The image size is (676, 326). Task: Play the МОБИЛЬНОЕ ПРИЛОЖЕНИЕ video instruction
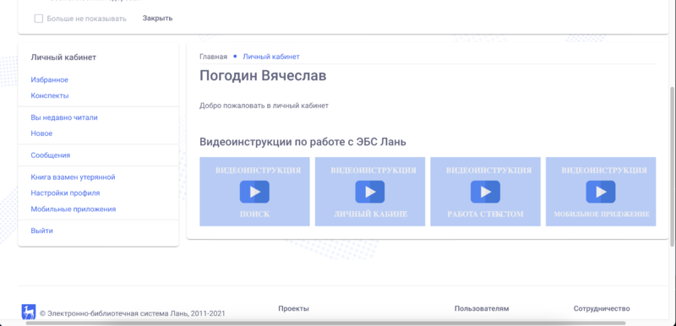tap(601, 192)
